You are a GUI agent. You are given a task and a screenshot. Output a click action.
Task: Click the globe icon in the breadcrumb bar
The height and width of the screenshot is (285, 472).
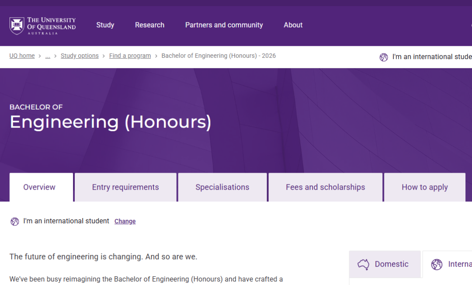pos(384,57)
